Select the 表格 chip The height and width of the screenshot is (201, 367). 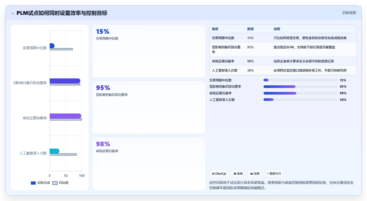coord(238,174)
